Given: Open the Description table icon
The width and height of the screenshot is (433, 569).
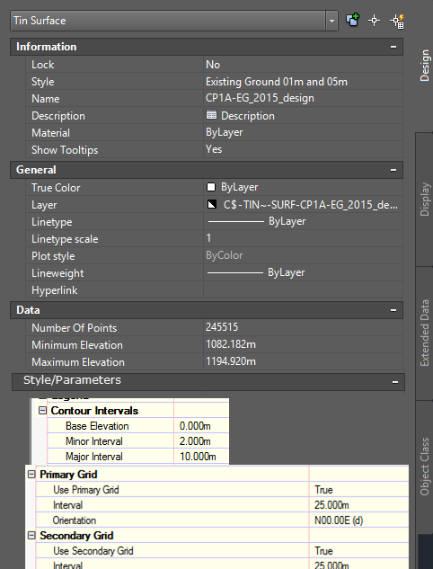Looking at the screenshot, I should pyautogui.click(x=211, y=115).
